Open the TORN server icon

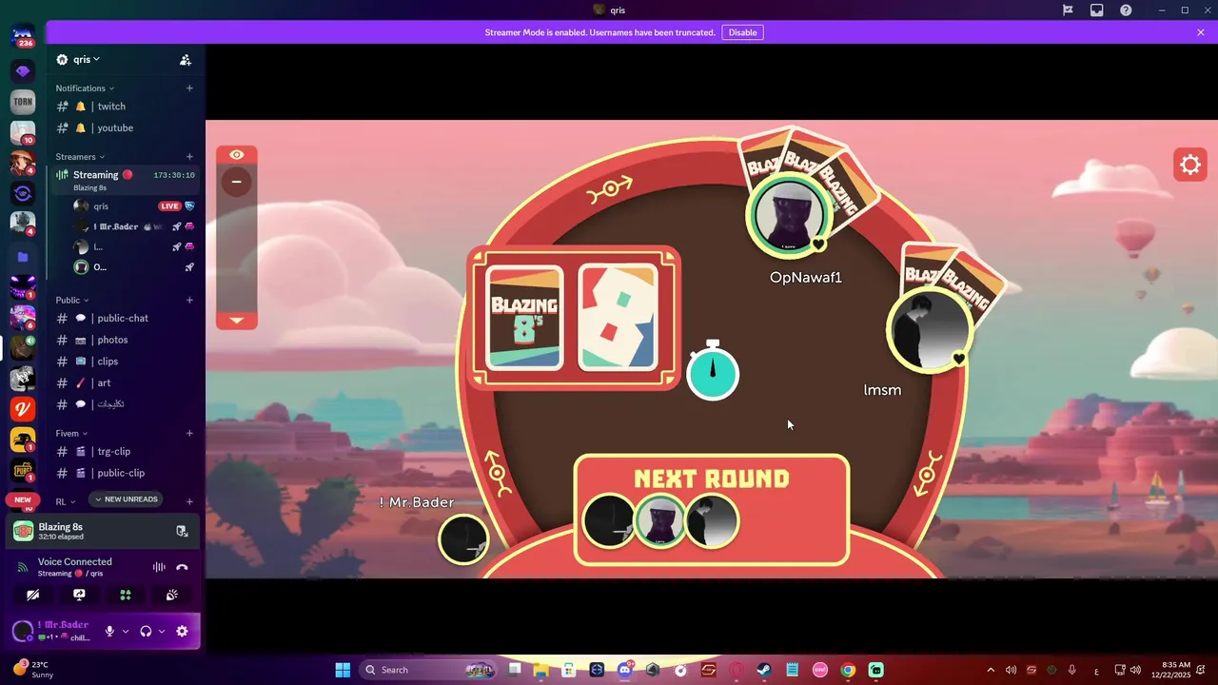[23, 102]
